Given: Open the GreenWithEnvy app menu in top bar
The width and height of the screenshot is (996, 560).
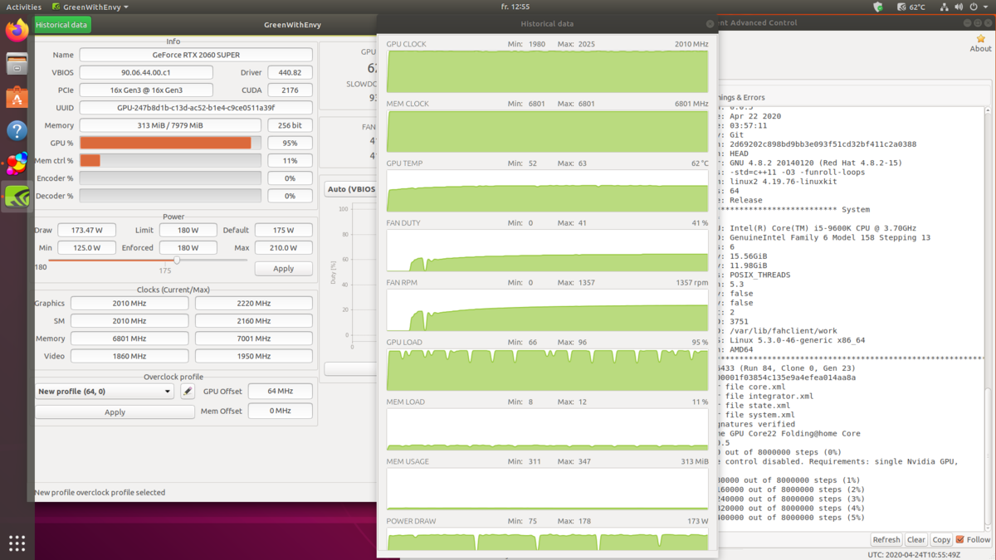Looking at the screenshot, I should [90, 7].
